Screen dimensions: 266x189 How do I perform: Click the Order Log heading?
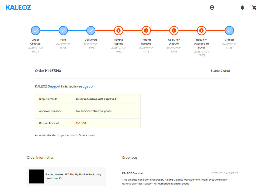[x=130, y=158]
